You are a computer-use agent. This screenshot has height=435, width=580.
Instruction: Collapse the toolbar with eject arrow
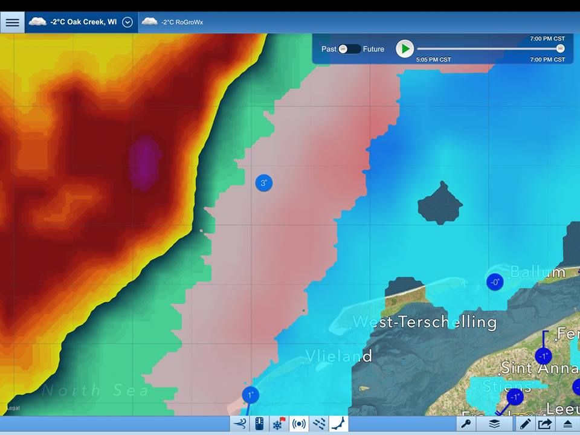568,424
